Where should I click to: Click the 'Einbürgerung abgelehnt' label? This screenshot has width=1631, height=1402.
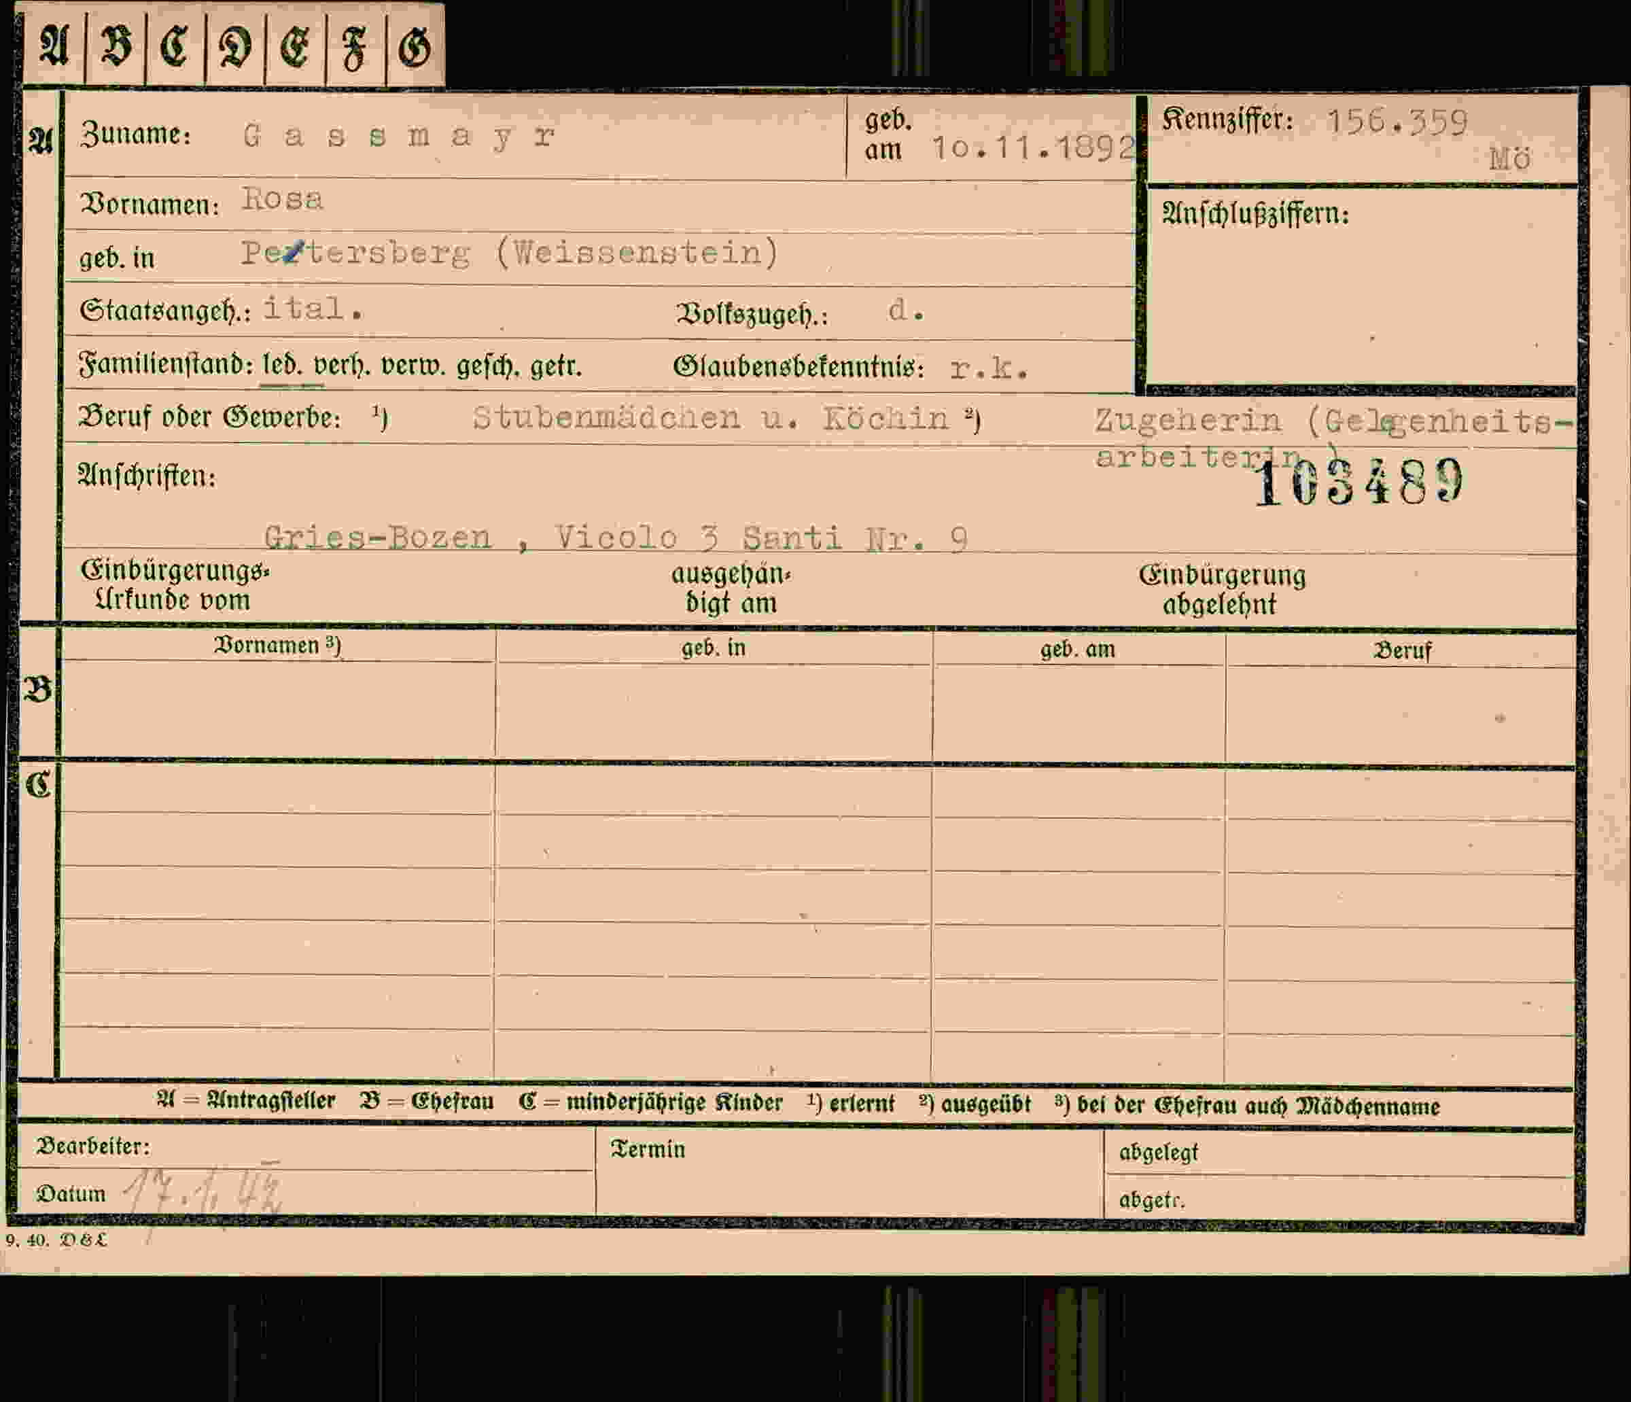[x=1222, y=590]
